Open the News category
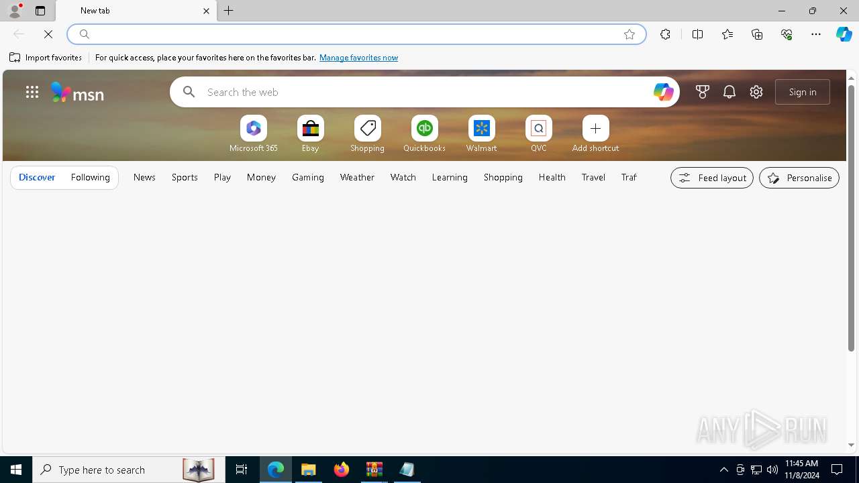 pos(144,177)
